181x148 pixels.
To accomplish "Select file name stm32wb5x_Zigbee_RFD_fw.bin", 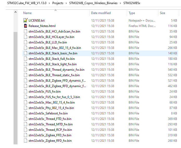I will 50,141.
